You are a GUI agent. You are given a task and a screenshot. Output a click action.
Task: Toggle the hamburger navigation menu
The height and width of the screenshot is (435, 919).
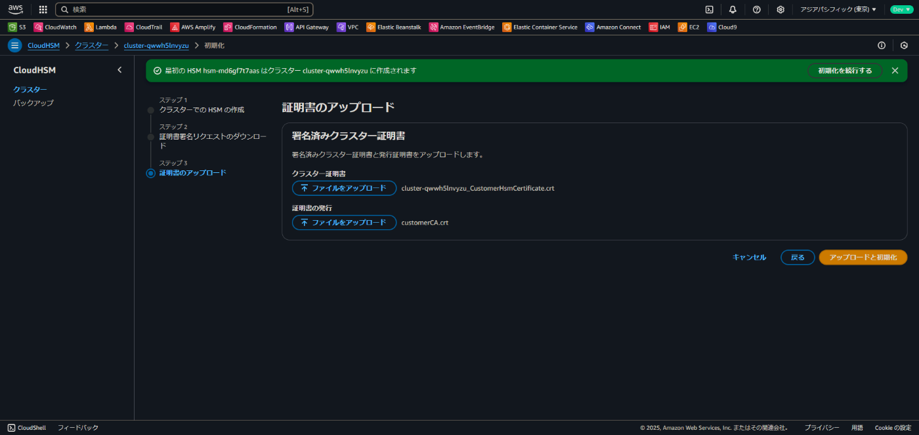pyautogui.click(x=14, y=45)
